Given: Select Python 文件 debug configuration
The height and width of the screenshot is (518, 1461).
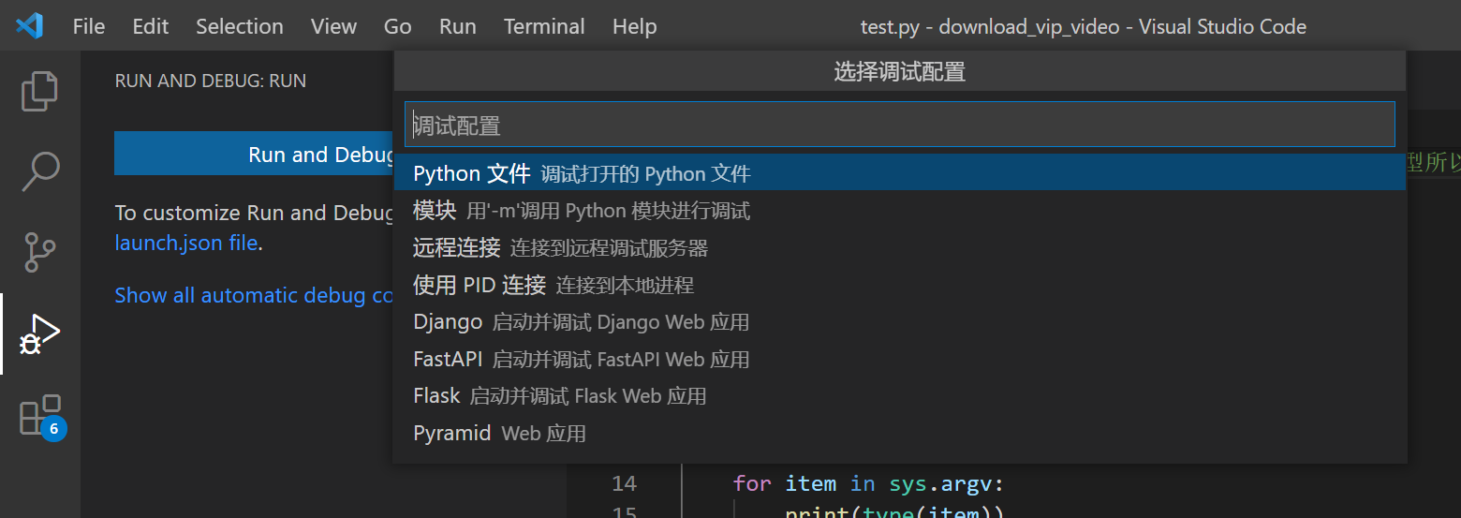Looking at the screenshot, I should [900, 173].
